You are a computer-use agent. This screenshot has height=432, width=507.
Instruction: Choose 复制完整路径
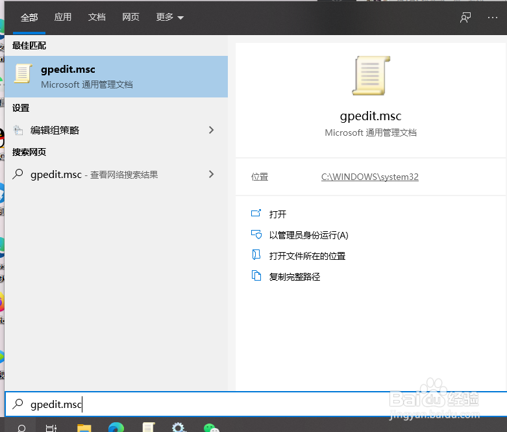(295, 277)
